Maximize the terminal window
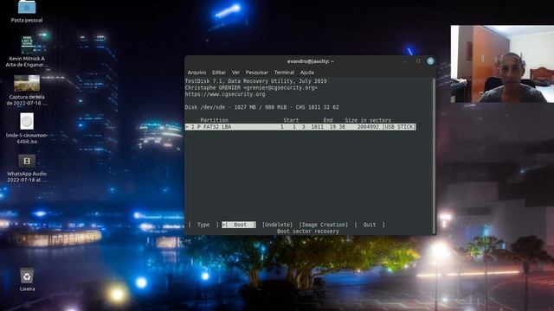The height and width of the screenshot is (311, 554). (x=418, y=61)
